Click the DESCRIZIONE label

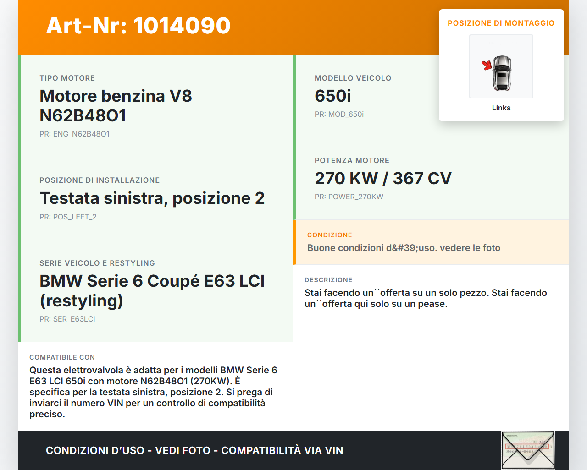pos(328,280)
